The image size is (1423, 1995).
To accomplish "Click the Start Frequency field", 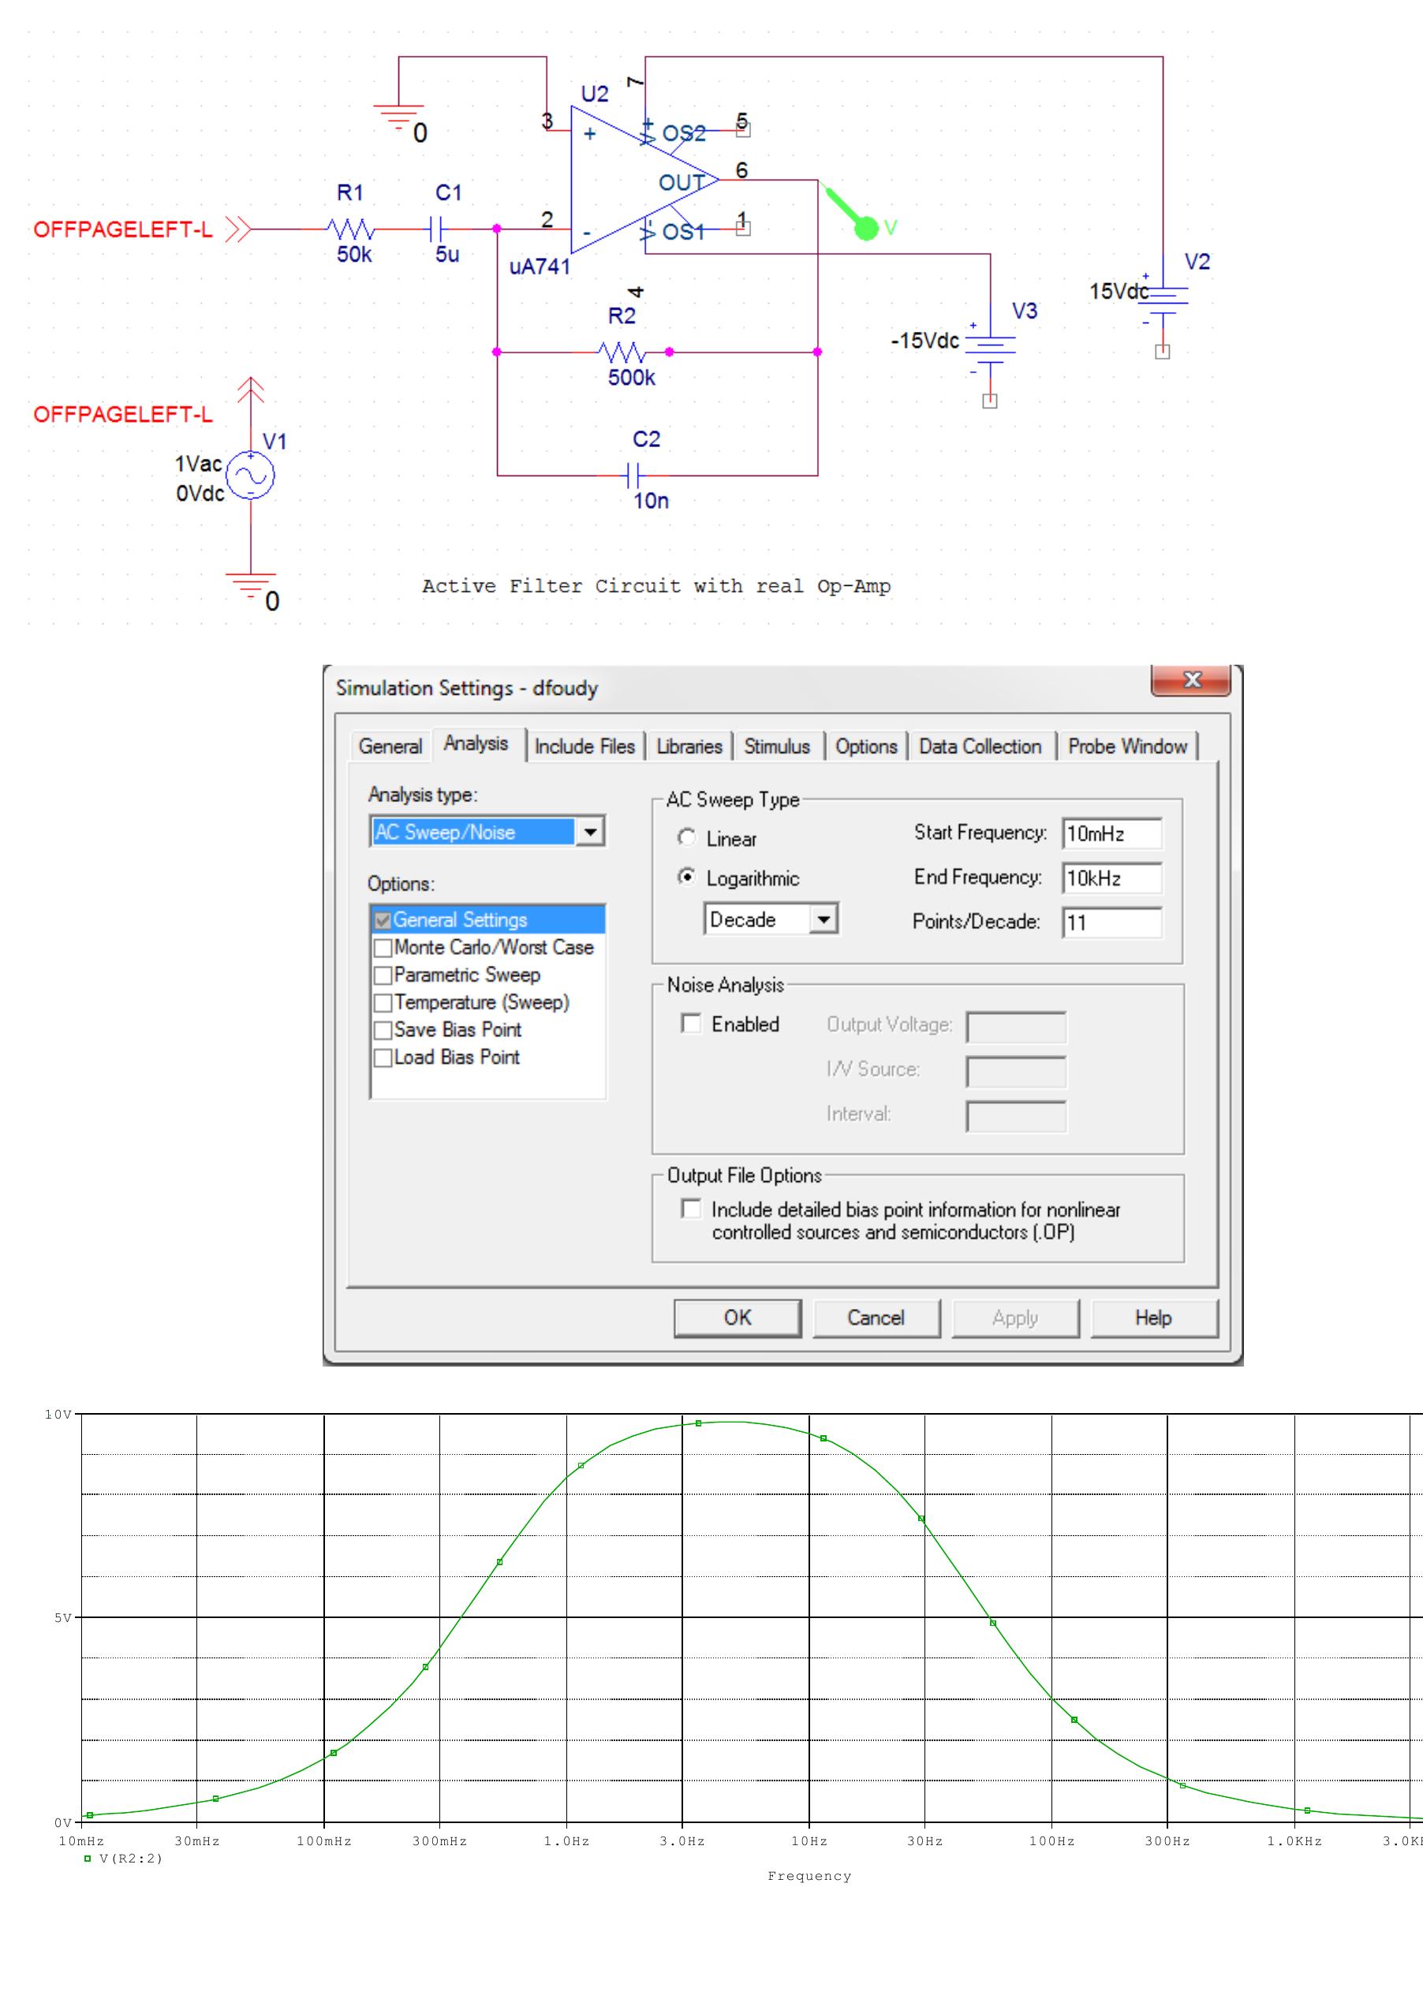I will click(1112, 833).
